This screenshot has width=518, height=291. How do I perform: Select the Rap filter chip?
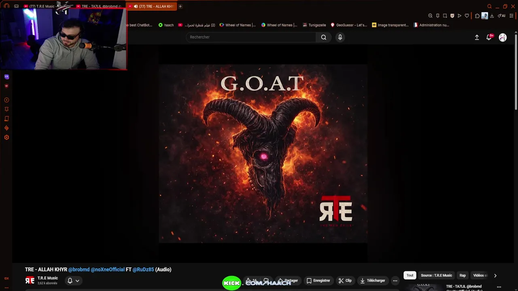(x=463, y=276)
